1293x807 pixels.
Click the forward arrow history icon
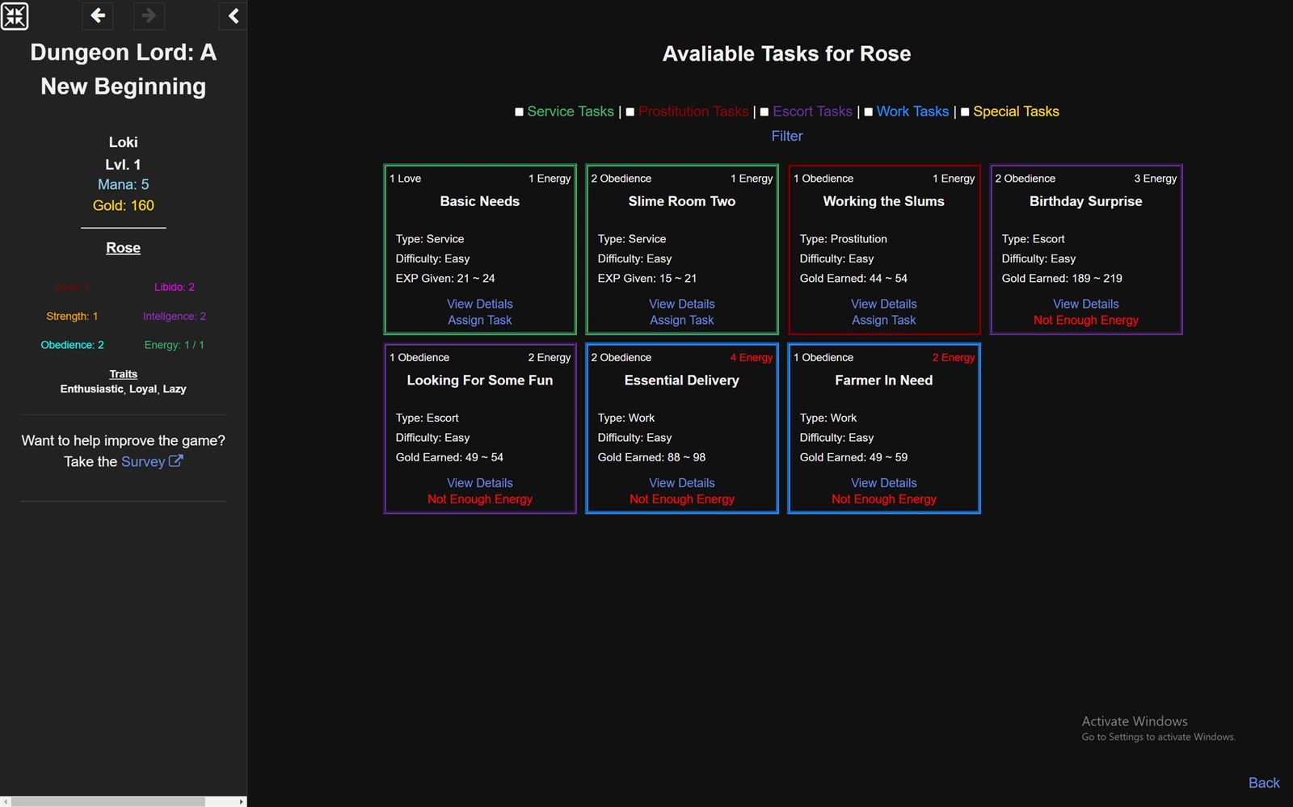coord(148,15)
